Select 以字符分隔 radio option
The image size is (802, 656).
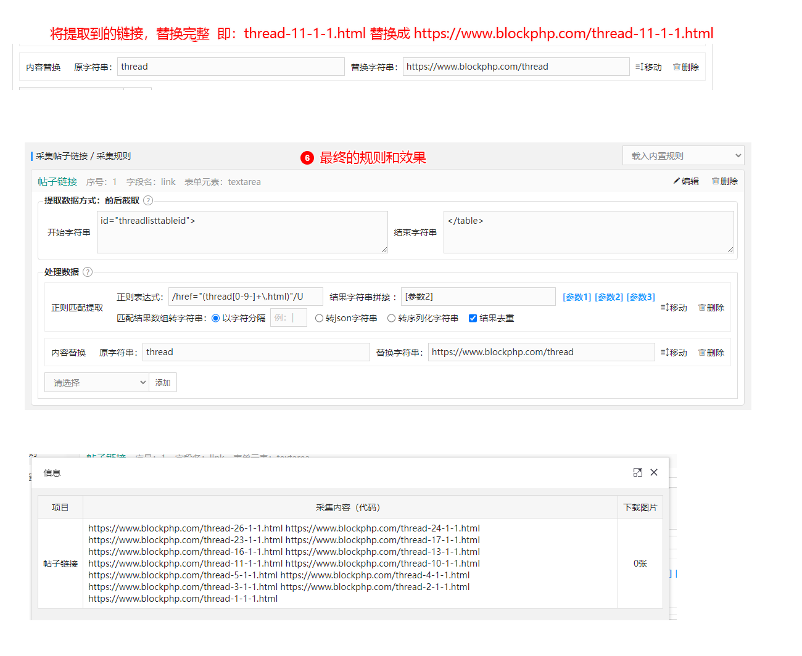point(215,318)
